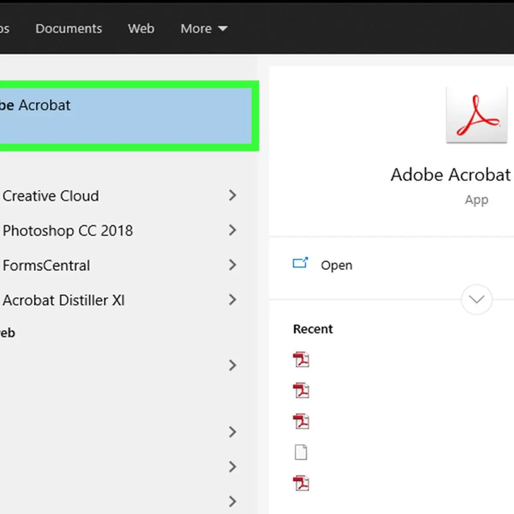This screenshot has height=514, width=514.
Task: Open the second recent PDF file icon
Action: 301,390
